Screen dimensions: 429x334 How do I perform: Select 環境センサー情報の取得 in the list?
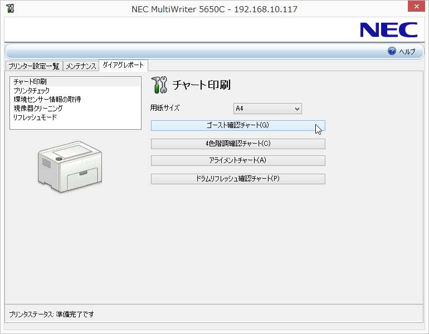(x=76, y=99)
